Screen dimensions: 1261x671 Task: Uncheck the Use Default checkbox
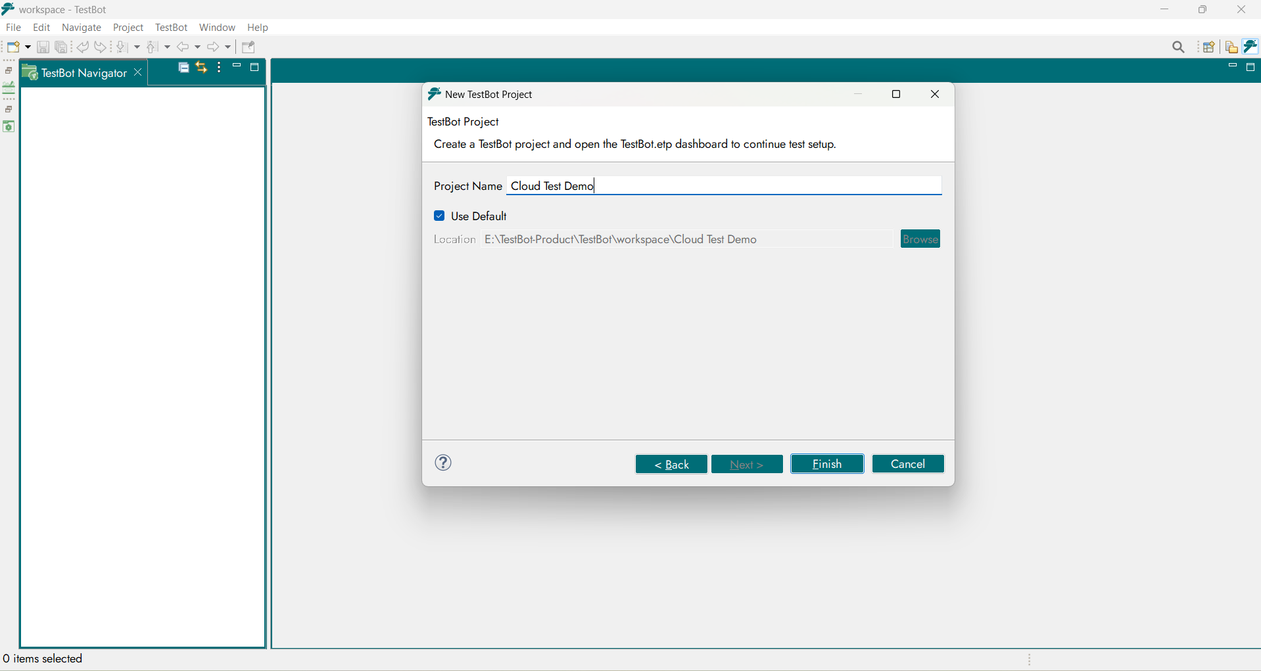[440, 216]
